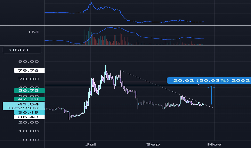Click the 90.00 price axis label
Screen dimensions: 251x148
(29, 61)
